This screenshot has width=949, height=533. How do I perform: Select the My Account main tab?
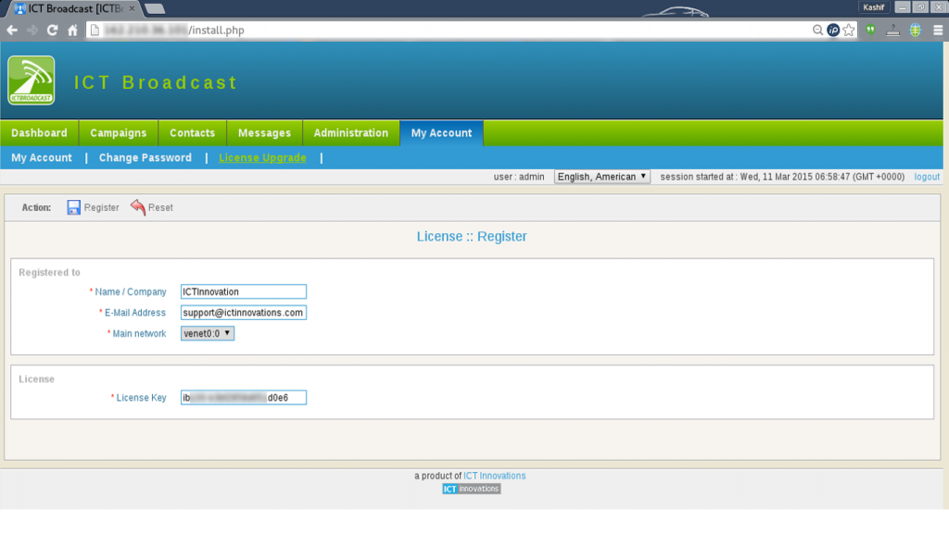(441, 133)
